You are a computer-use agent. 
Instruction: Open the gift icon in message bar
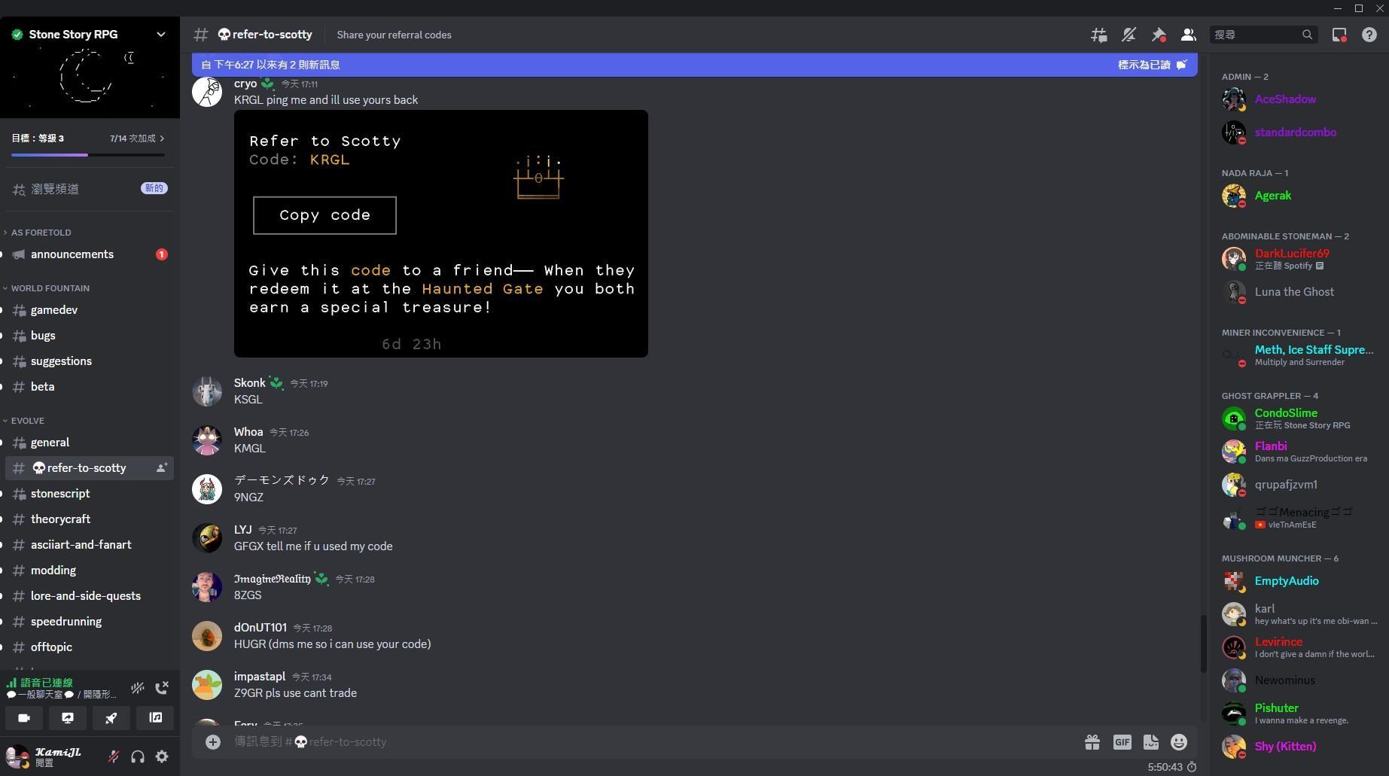pos(1092,742)
